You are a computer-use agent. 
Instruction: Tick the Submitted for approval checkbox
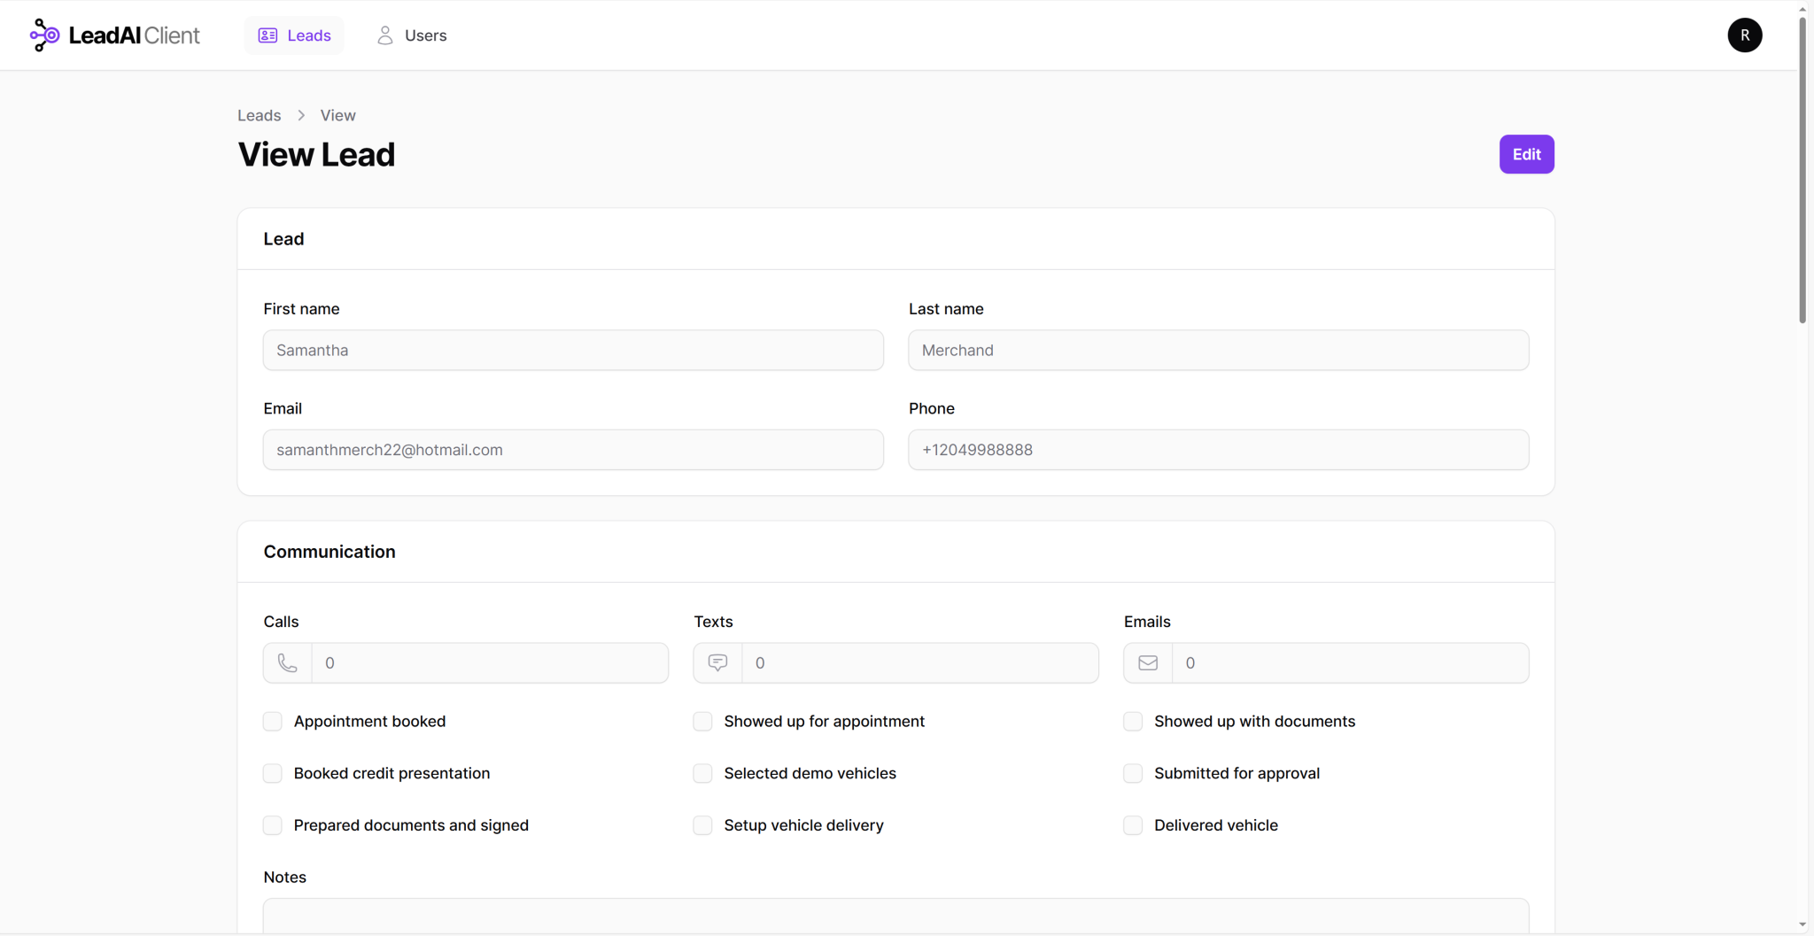pyautogui.click(x=1133, y=773)
